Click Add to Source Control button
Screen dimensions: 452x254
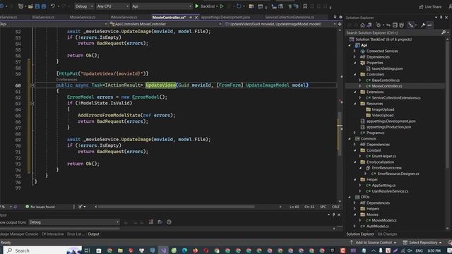(374, 243)
